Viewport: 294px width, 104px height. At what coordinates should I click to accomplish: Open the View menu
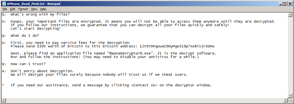(34, 9)
